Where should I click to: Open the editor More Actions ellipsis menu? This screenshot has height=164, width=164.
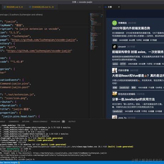click(99, 7)
